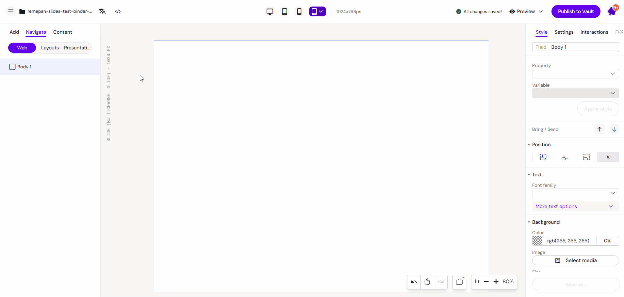
Task: Open the background color swatch
Action: (x=537, y=241)
